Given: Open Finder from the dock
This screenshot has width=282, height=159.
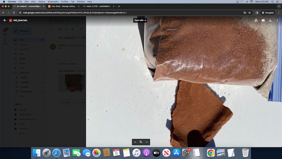Looking at the screenshot, I should (37, 153).
